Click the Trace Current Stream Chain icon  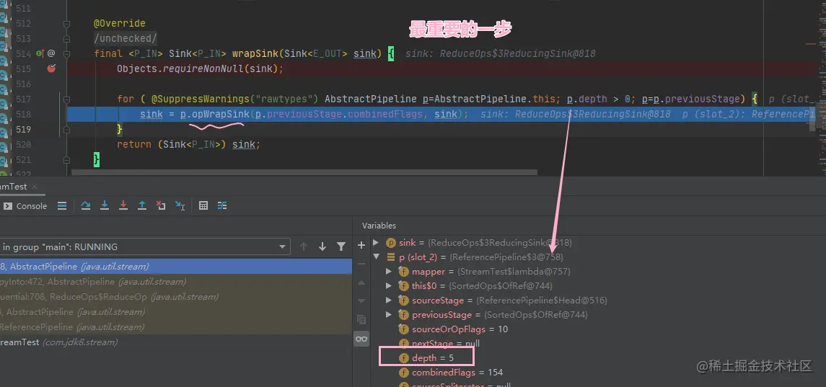tap(222, 206)
